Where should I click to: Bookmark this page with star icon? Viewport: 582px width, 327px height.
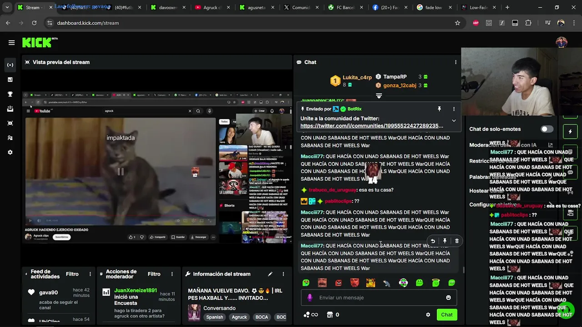457,23
